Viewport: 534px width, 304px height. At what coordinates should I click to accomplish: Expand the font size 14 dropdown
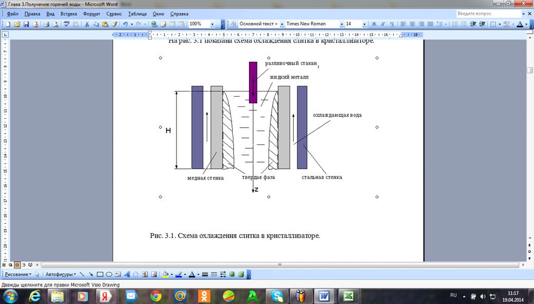[364, 24]
